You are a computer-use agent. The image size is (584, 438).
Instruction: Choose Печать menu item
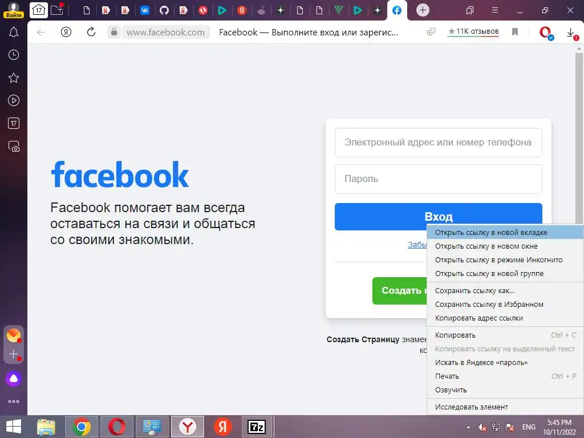click(x=505, y=376)
